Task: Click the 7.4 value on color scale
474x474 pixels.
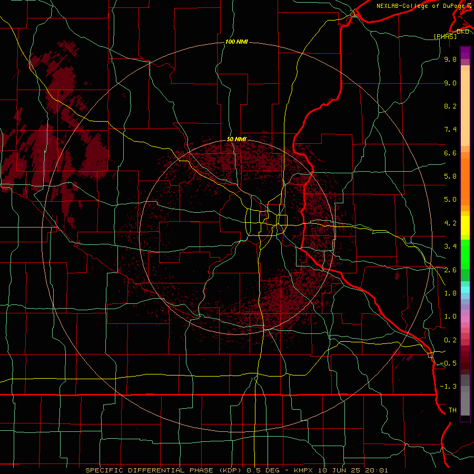Action: tap(450, 130)
